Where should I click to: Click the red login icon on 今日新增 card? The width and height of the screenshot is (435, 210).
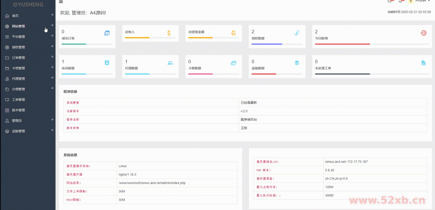point(423,33)
